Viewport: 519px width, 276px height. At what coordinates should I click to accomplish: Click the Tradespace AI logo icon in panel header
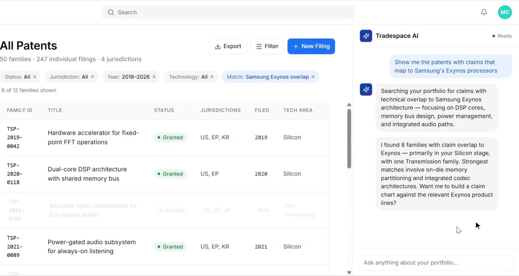point(366,36)
